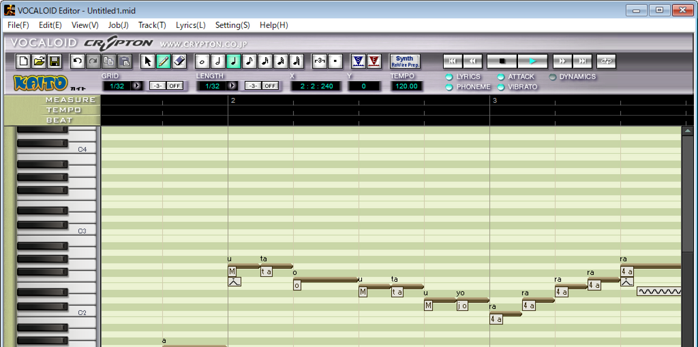The image size is (698, 347).
Task: Click measure 3 marker in the ruler
Action: (495, 101)
